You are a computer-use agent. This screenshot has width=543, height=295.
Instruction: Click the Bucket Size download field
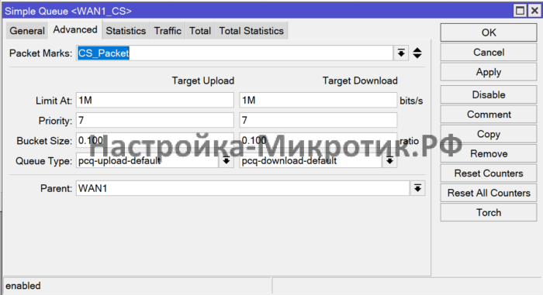click(x=318, y=140)
